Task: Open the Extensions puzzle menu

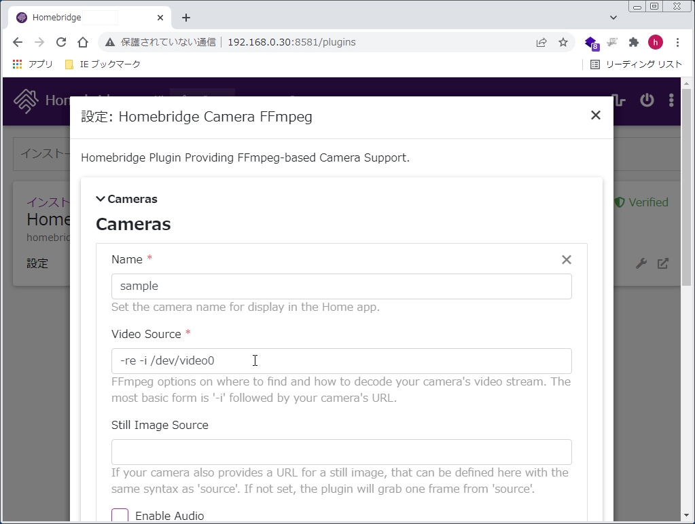Action: point(634,42)
